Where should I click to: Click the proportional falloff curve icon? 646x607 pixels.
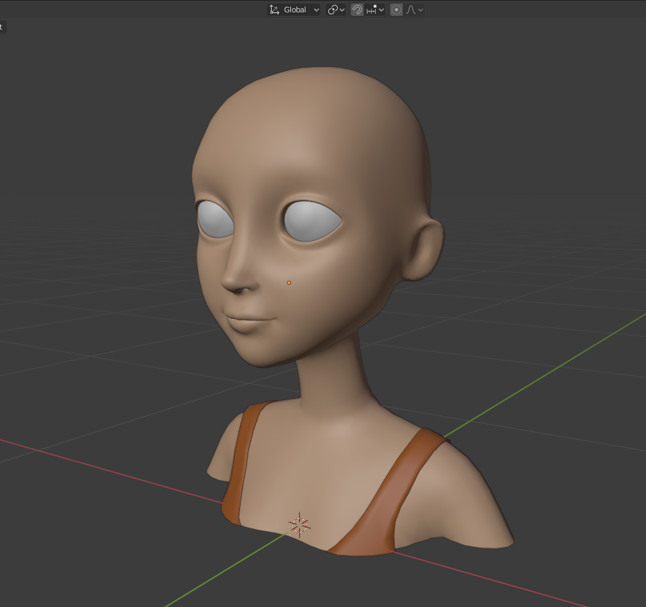tap(410, 10)
